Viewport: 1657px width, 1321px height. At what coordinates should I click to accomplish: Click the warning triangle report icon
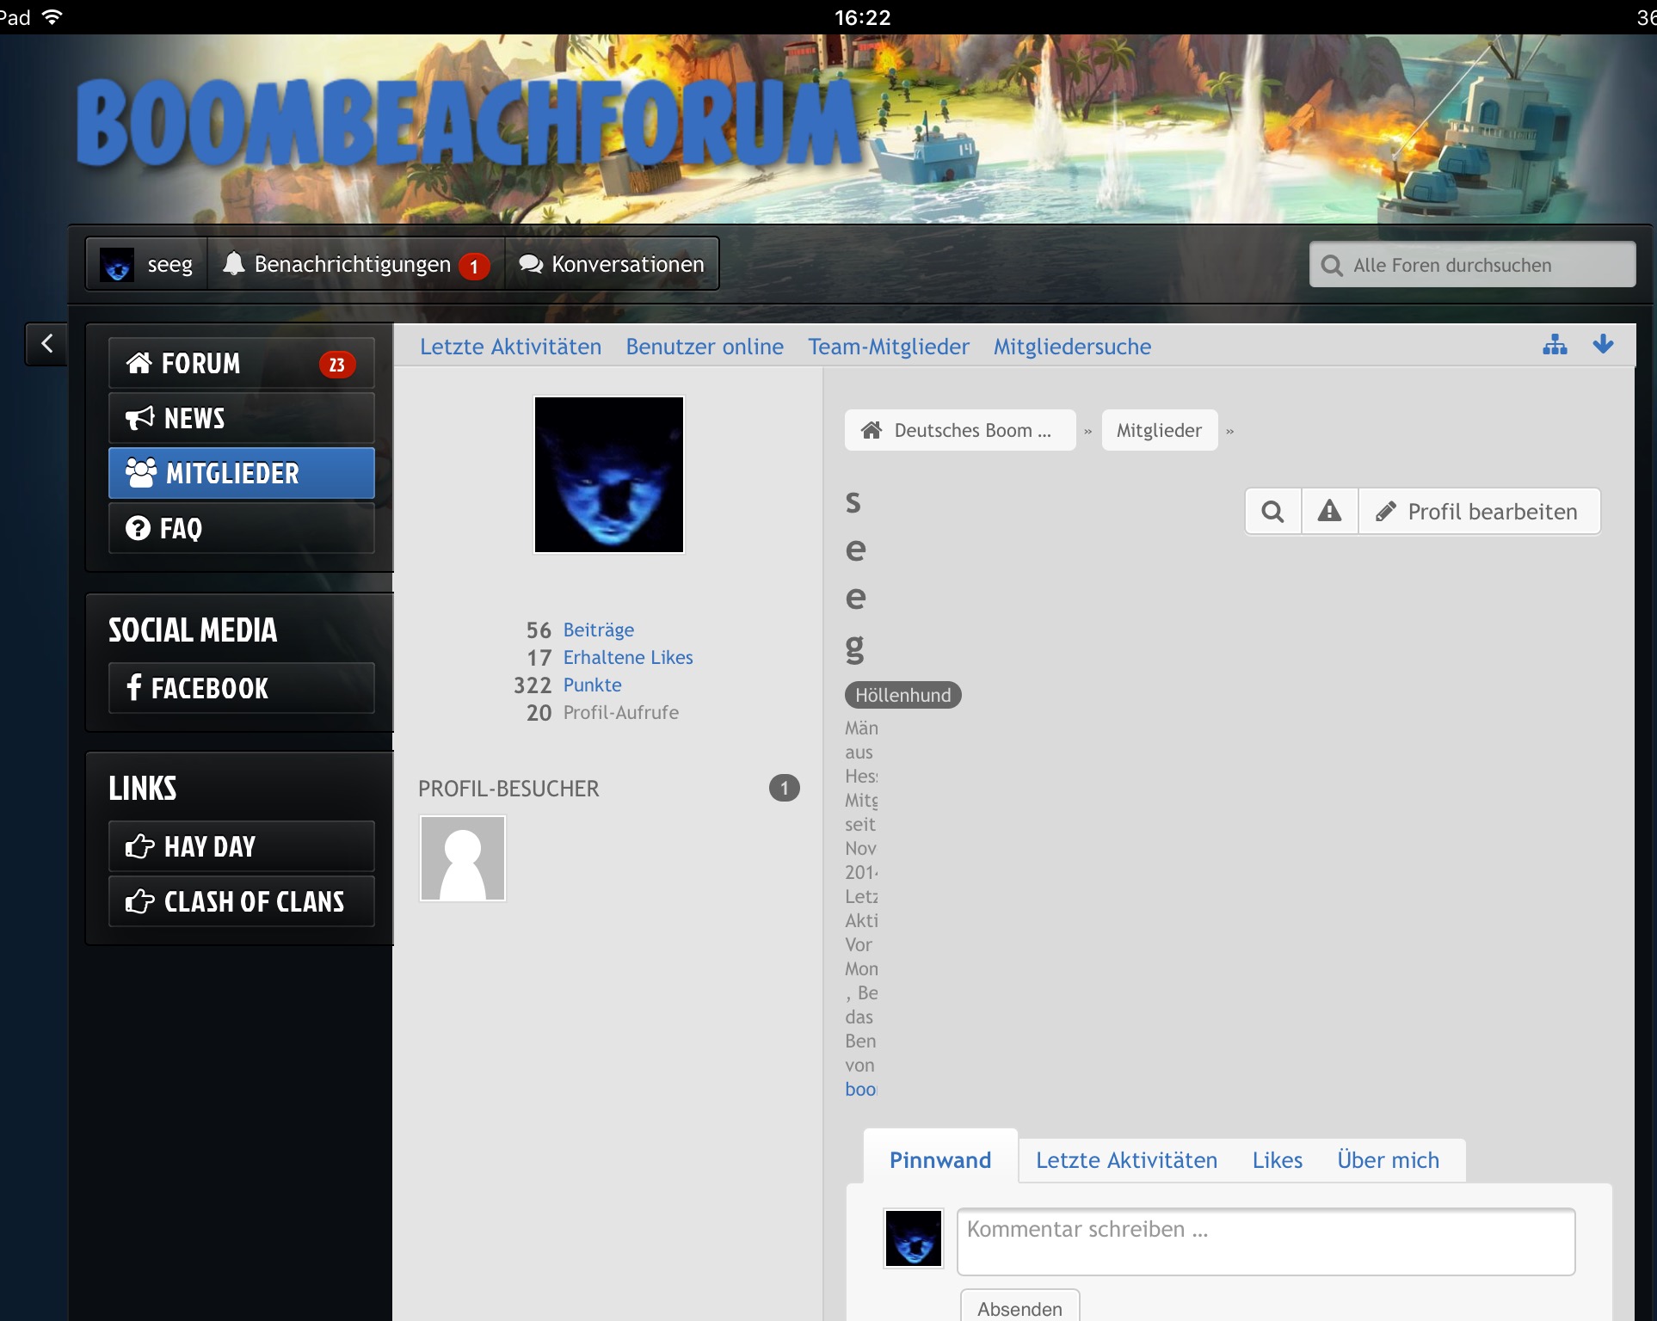tap(1329, 512)
